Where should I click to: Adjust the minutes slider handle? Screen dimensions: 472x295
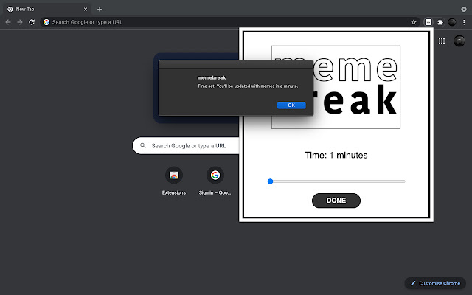point(271,181)
